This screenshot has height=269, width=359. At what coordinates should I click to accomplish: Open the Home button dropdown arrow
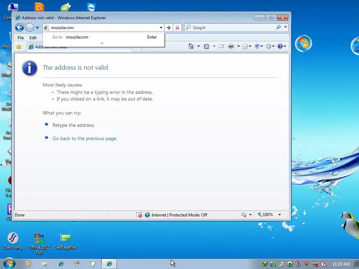pyautogui.click(x=198, y=47)
